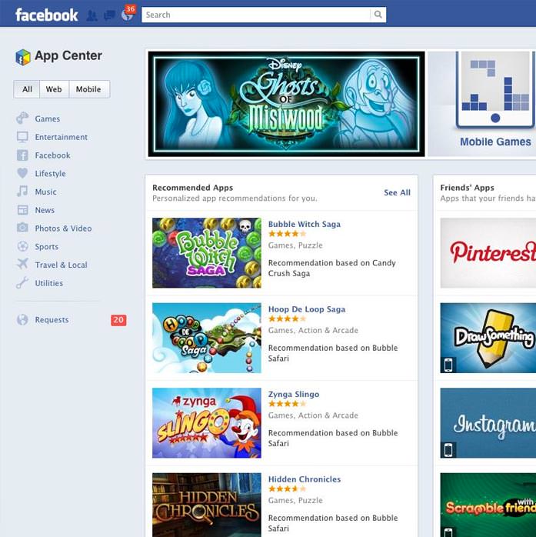Click the Travel & Local airplane icon
This screenshot has width=536, height=537.
click(x=22, y=264)
